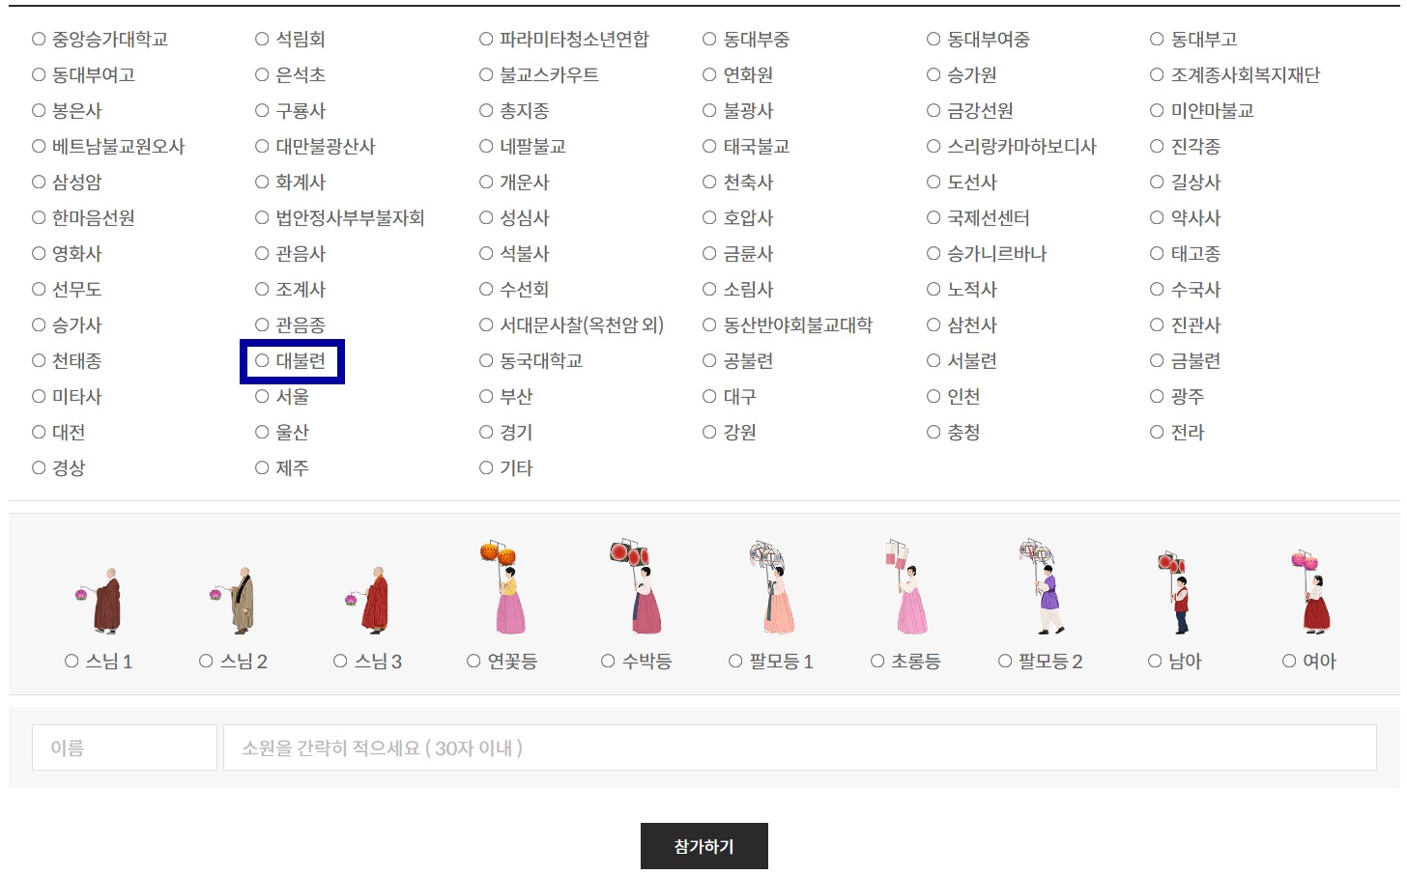Pick the 스님 3 red-robed monk image
The height and width of the screenshot is (875, 1407).
click(367, 601)
